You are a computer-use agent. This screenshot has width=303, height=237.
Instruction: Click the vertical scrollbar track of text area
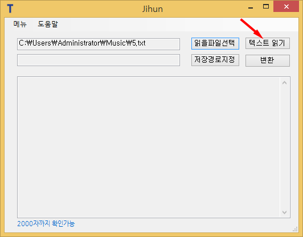tap(284, 148)
